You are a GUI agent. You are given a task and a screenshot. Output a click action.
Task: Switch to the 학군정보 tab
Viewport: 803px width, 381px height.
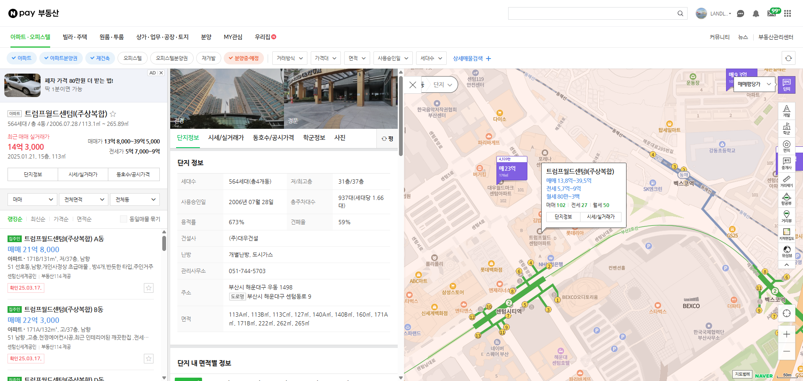click(x=314, y=138)
